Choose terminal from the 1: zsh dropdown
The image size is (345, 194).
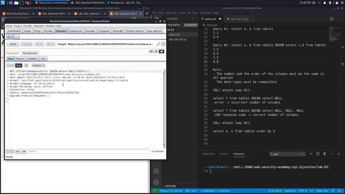click(x=287, y=154)
